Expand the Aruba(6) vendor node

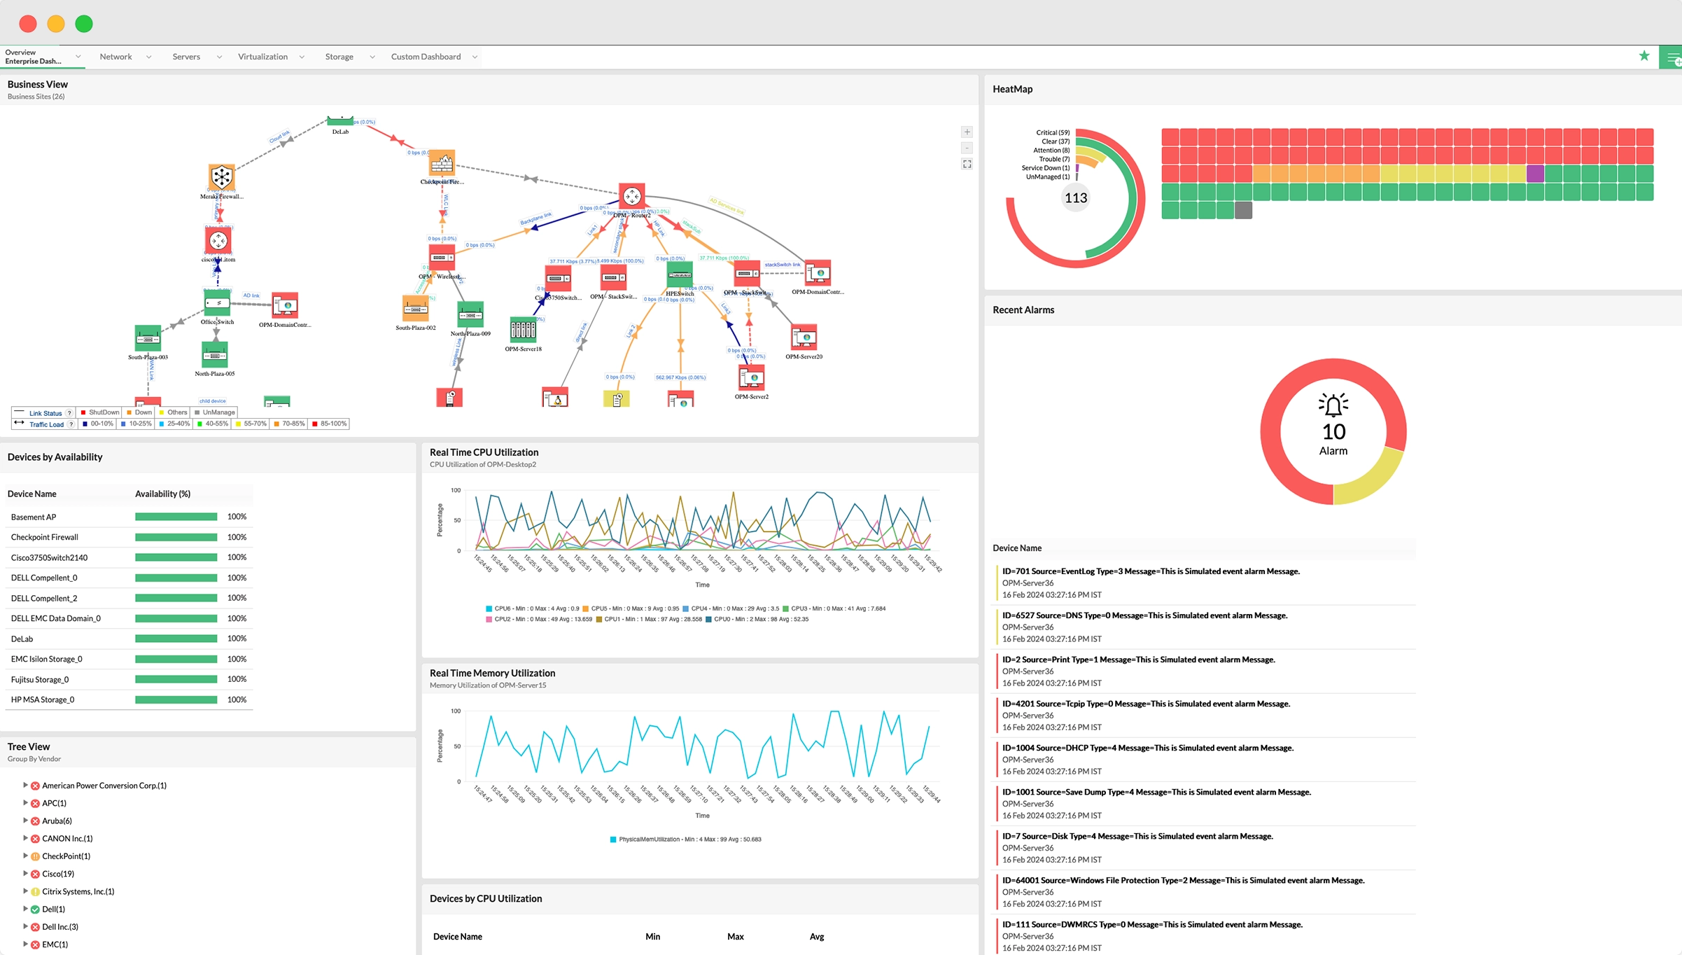pos(25,820)
